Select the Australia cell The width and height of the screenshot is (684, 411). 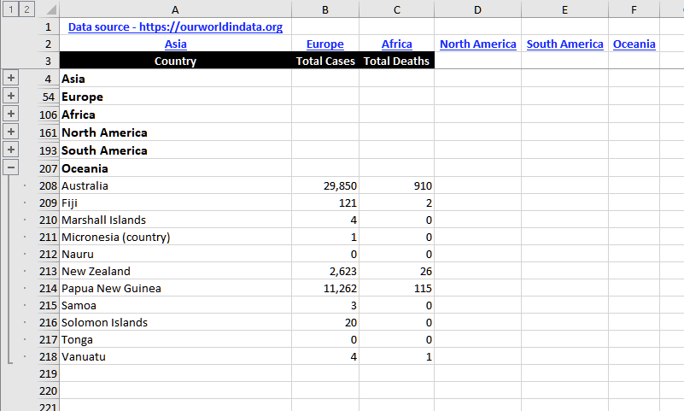[175, 186]
